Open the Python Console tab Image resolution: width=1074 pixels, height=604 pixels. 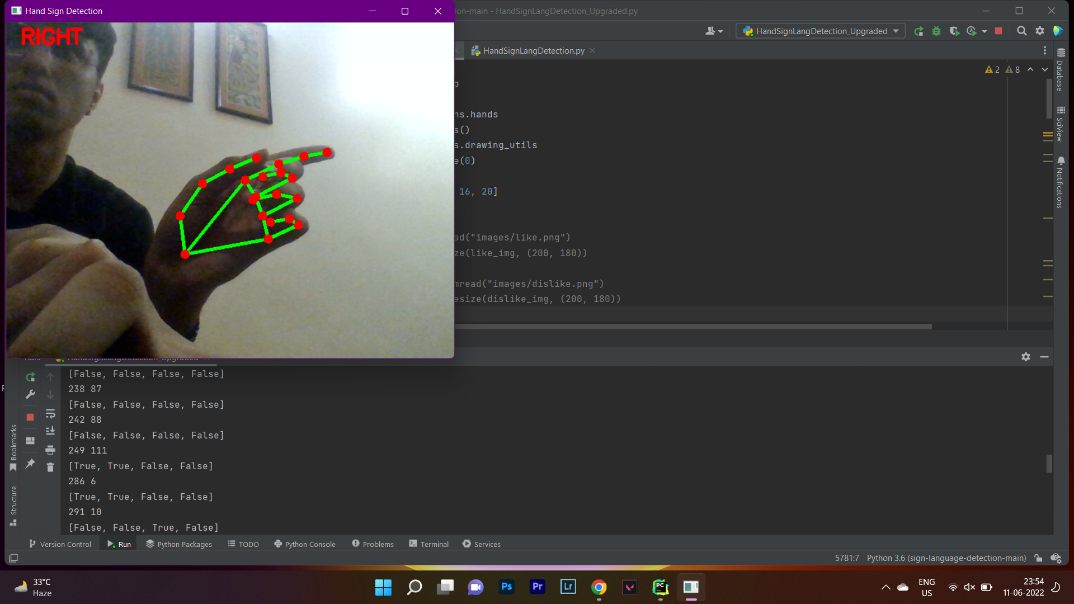click(x=305, y=544)
